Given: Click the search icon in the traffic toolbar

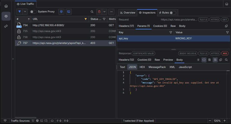Looking at the screenshot, I should click(92, 12).
